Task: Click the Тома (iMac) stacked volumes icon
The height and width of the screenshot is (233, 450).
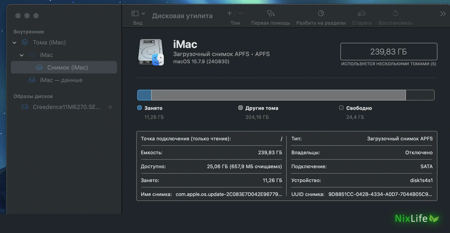Action: (25, 42)
